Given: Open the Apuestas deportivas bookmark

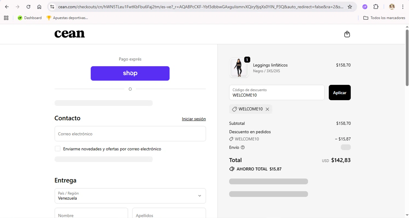Looking at the screenshot, I should (x=67, y=18).
